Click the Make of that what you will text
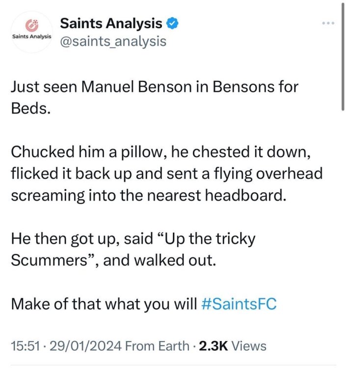Viewport: 347px width, 368px height. tap(104, 304)
